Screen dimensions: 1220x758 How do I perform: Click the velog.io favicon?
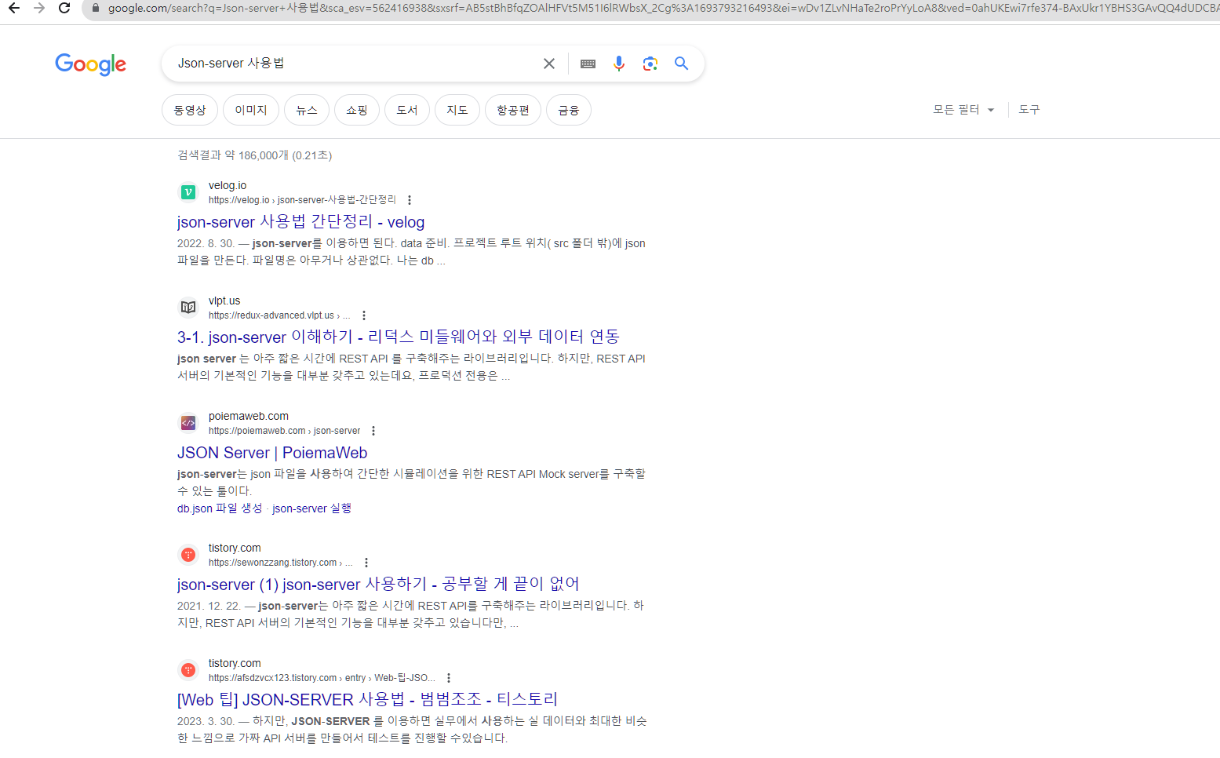188,192
